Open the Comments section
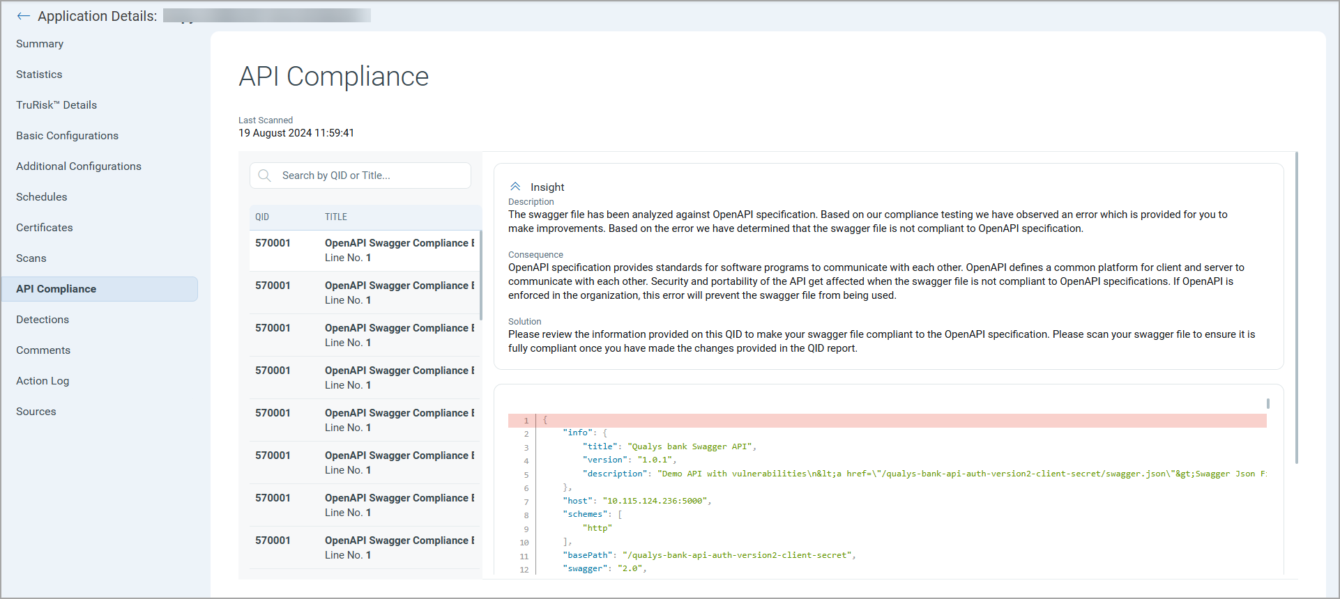 click(43, 350)
